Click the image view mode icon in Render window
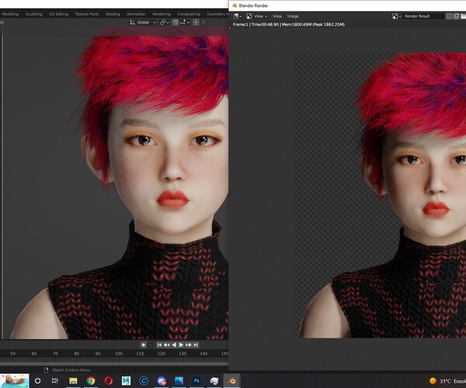 tap(249, 16)
